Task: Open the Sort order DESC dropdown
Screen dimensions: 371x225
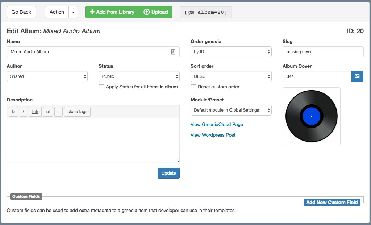Action: (x=231, y=76)
